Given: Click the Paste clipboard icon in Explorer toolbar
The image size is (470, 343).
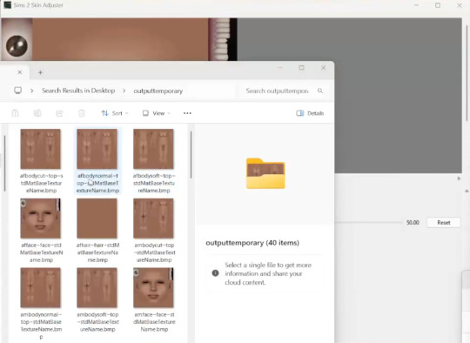Looking at the screenshot, I should point(15,113).
